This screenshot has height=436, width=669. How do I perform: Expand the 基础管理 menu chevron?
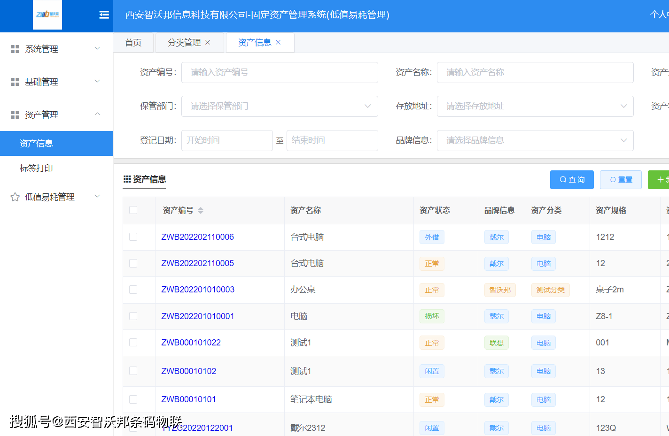98,81
